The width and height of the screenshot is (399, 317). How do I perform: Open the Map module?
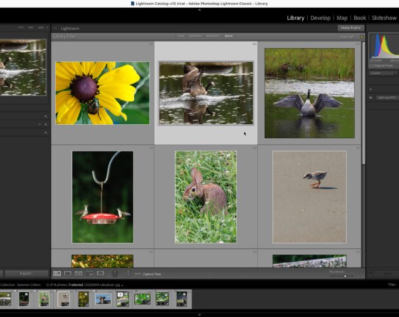342,18
